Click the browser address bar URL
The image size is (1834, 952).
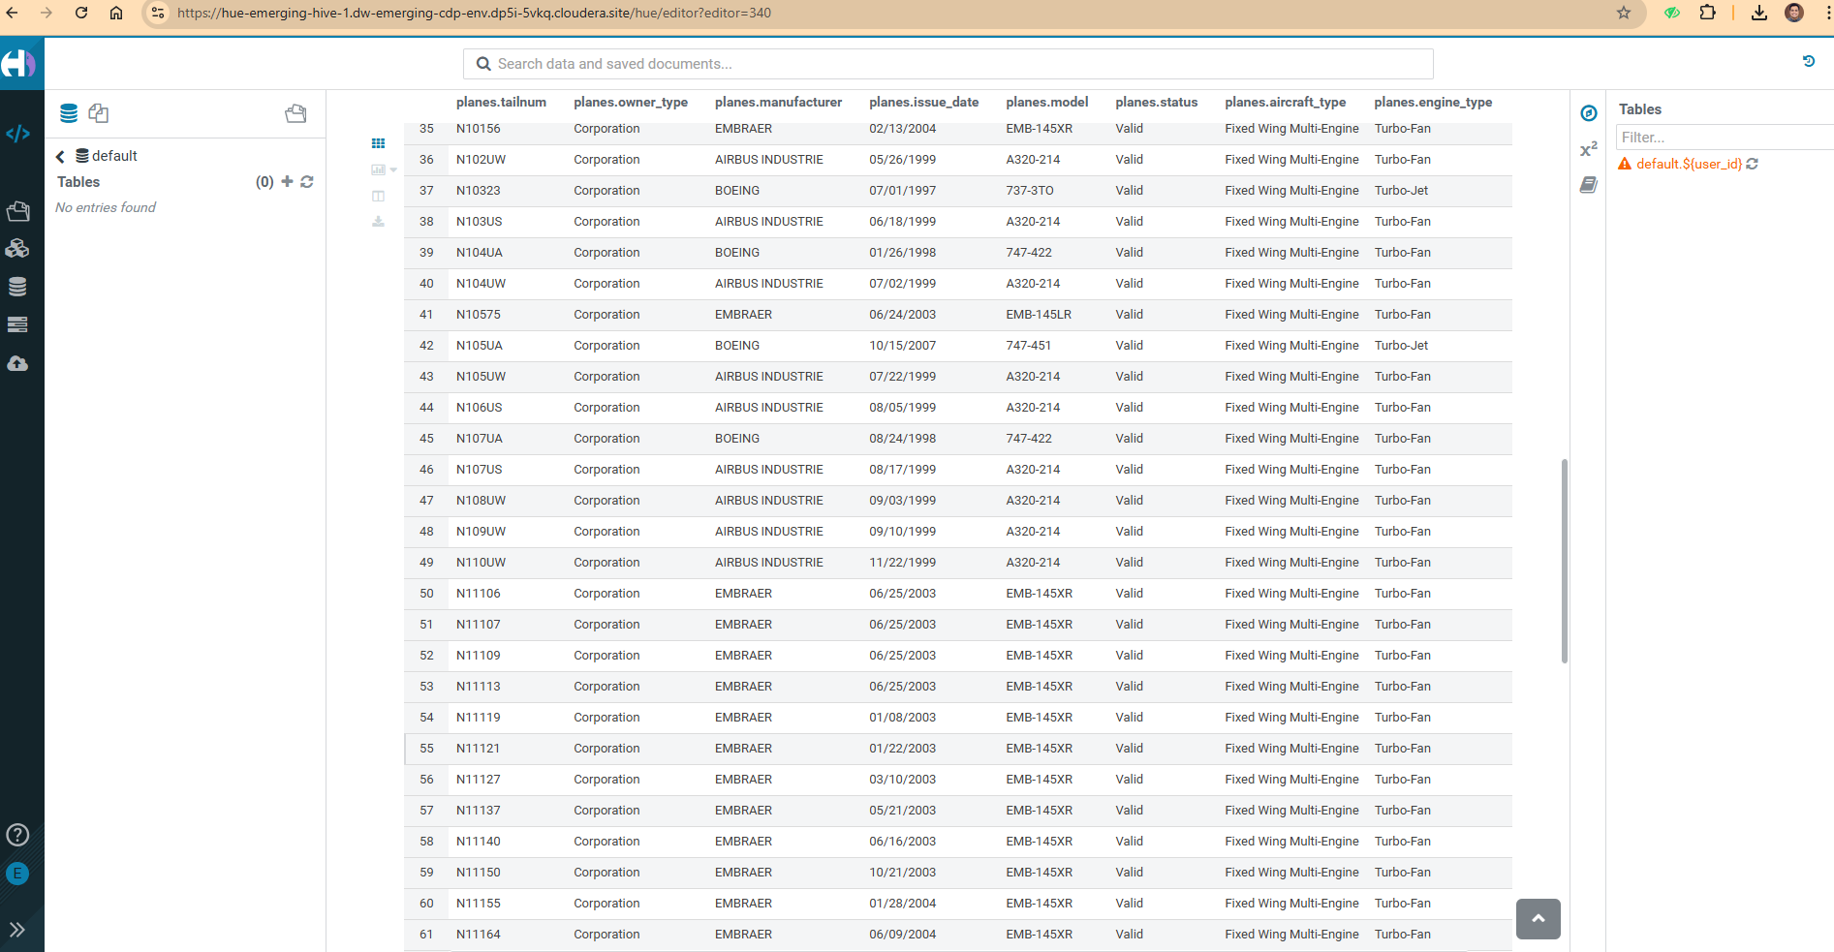(474, 13)
